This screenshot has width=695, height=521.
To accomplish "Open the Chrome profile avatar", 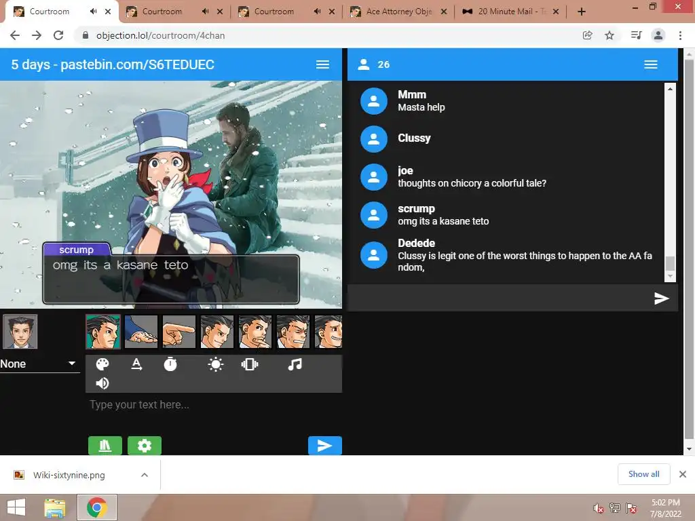I will tap(658, 35).
